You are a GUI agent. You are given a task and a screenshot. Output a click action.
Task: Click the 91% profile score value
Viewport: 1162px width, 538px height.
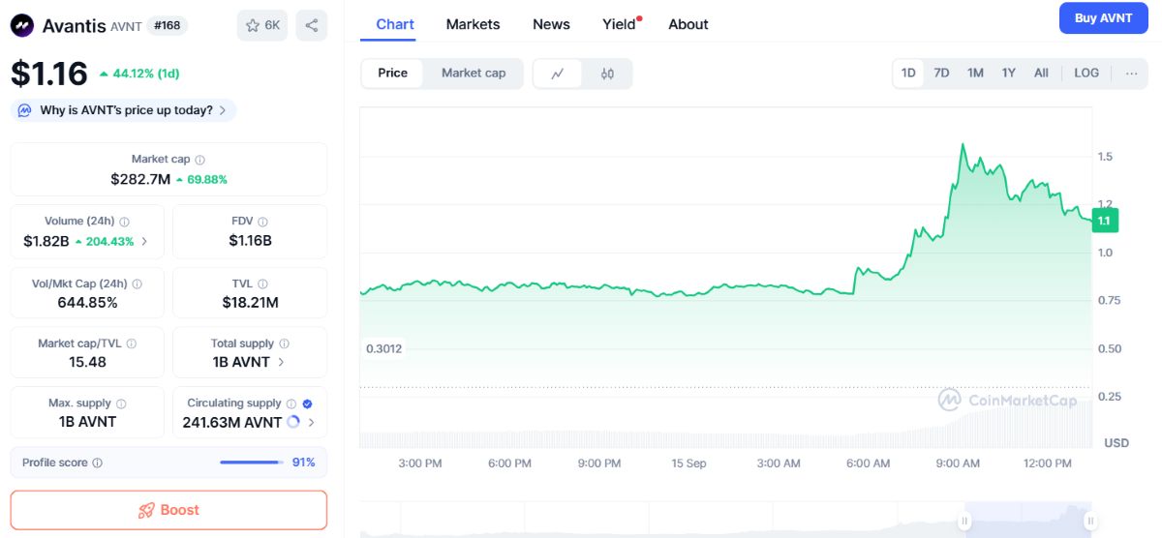[303, 463]
